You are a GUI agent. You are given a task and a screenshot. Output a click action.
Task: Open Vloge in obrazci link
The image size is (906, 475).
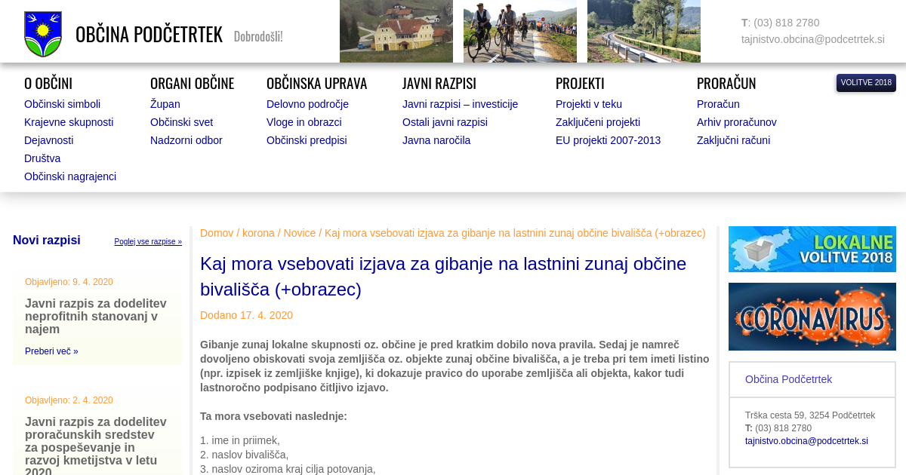tap(304, 122)
